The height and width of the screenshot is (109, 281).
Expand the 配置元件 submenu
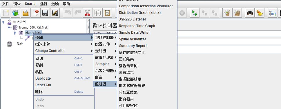pos(105,44)
